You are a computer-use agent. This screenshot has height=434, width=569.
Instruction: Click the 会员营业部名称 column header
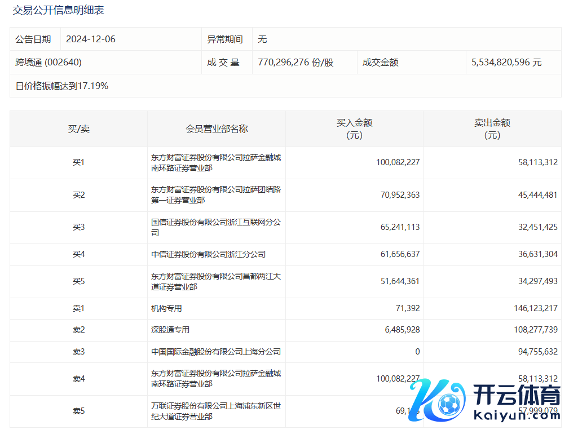point(217,129)
